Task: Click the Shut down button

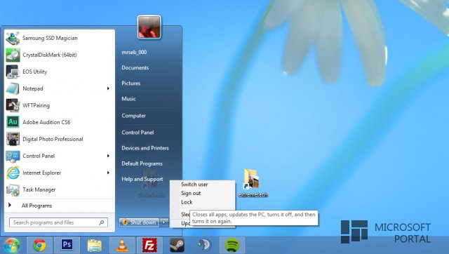Action: pos(140,222)
